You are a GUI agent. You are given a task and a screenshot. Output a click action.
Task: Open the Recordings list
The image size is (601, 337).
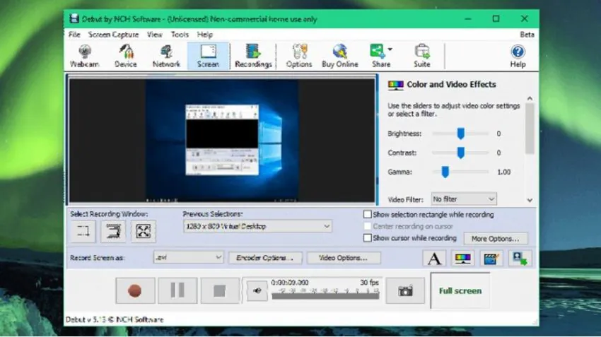253,56
